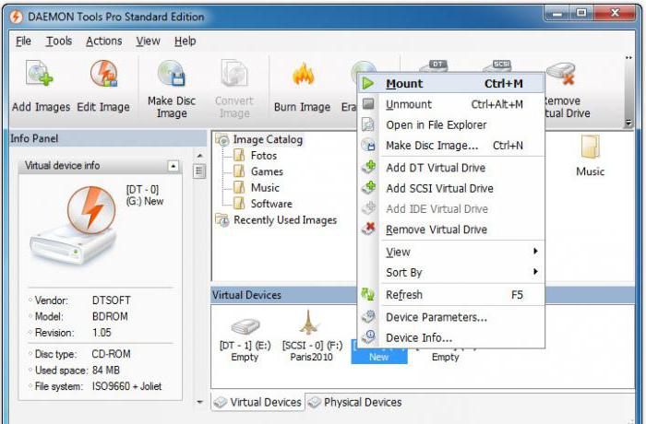Select the highlighted New virtual device

378,357
